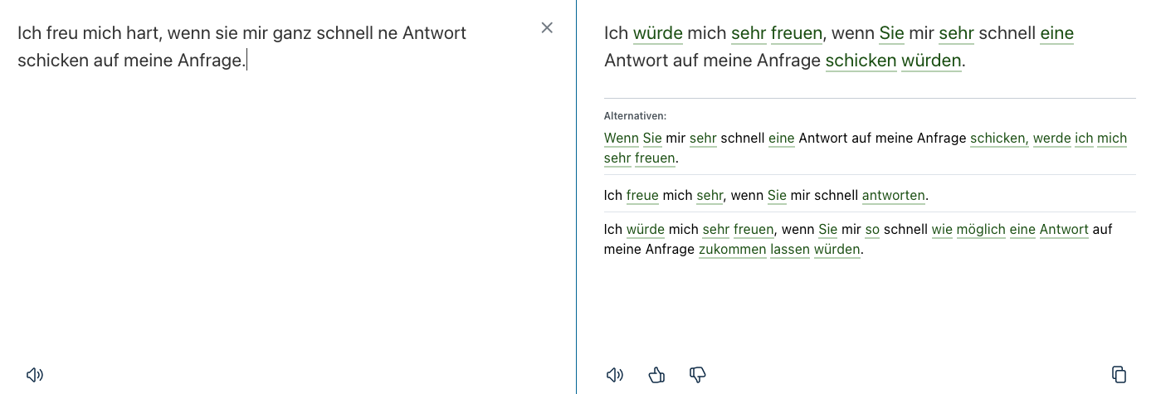Click 'zukommen' in the third alternative
Viewport: 1156px width, 394px height.
point(732,249)
